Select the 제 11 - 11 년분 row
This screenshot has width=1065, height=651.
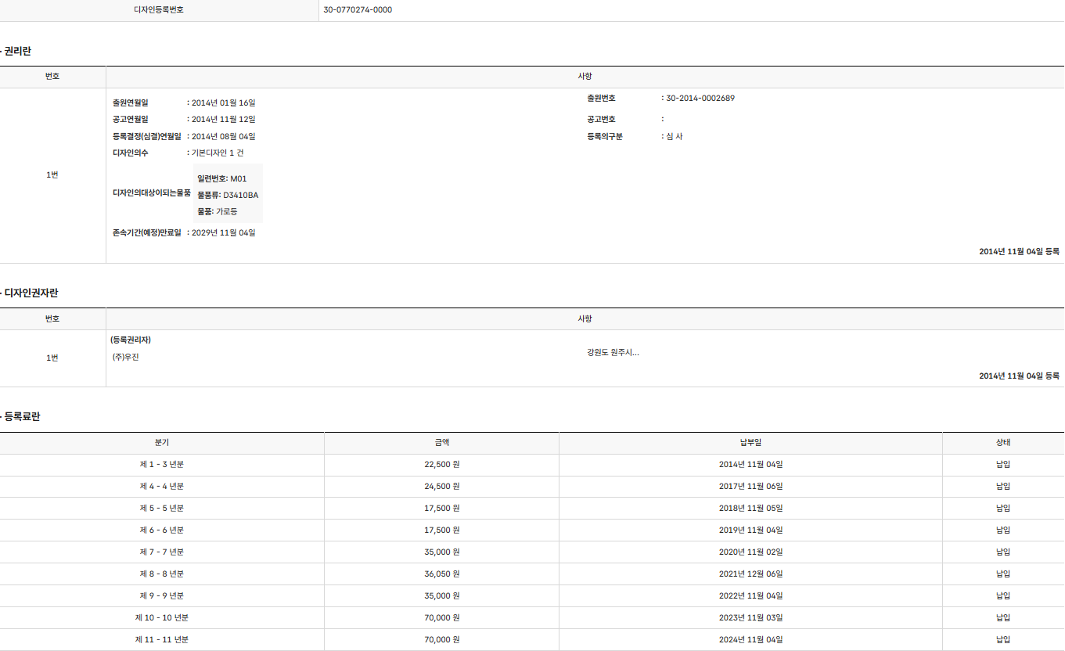162,640
